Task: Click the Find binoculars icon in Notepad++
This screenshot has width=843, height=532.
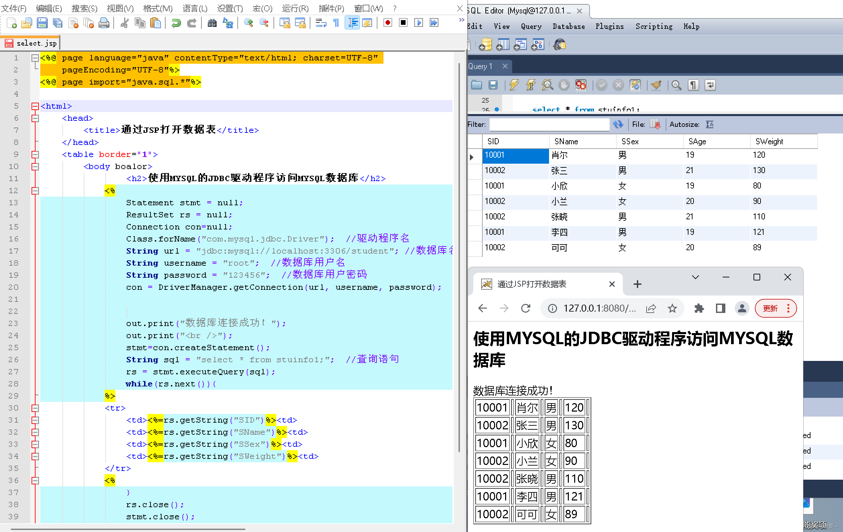Action: [212, 23]
